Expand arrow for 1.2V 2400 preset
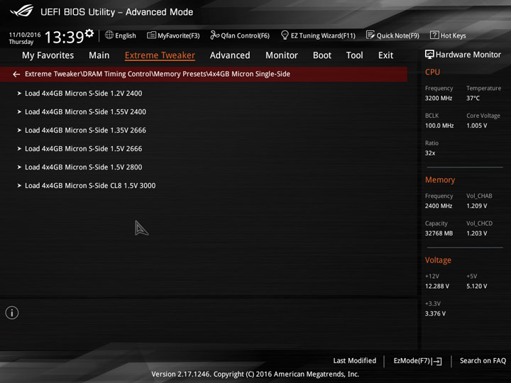Viewport: 511px width, 383px height. [x=19, y=94]
